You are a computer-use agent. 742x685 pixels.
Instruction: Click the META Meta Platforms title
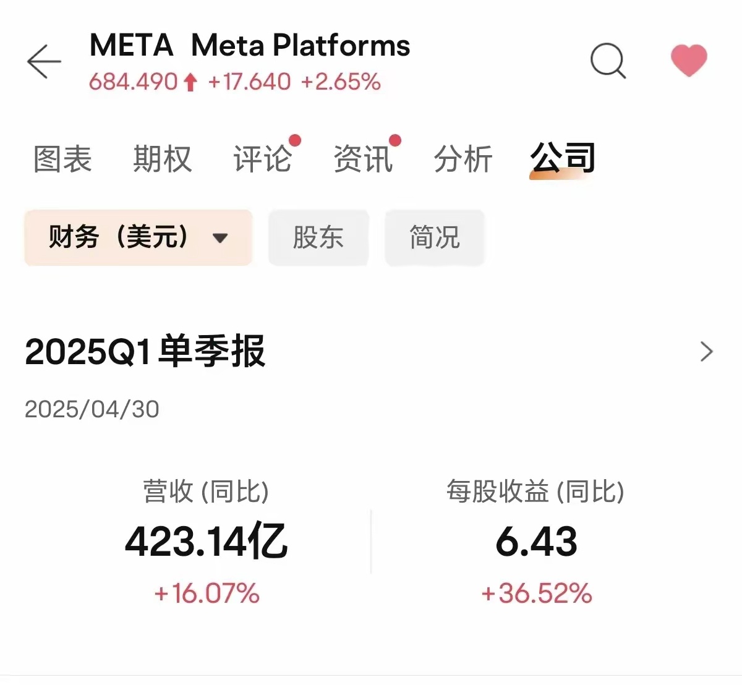[250, 46]
